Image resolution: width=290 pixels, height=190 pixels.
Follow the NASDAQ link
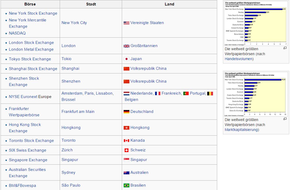(17, 33)
